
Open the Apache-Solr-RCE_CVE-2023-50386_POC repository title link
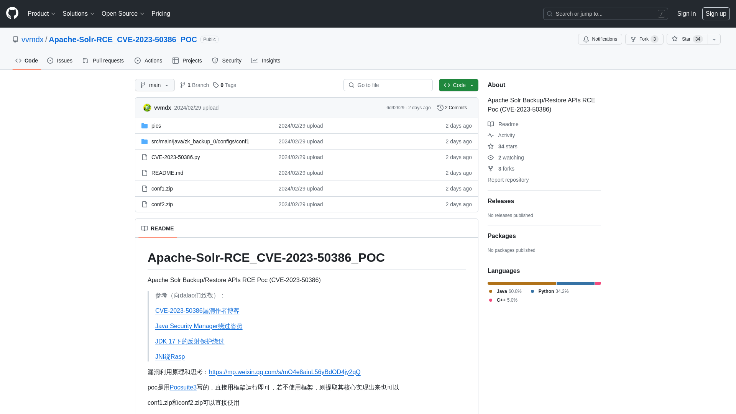tap(123, 39)
